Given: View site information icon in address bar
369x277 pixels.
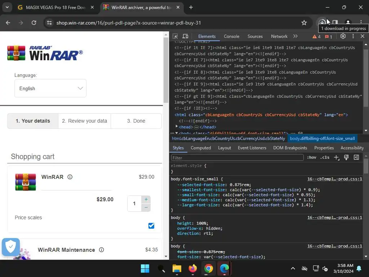Looking at the screenshot, I should (49, 23).
